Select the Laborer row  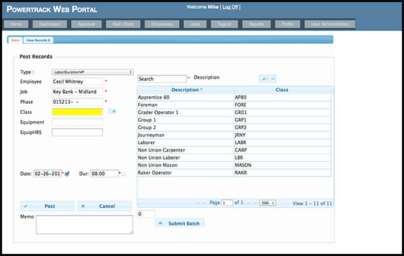coord(234,143)
